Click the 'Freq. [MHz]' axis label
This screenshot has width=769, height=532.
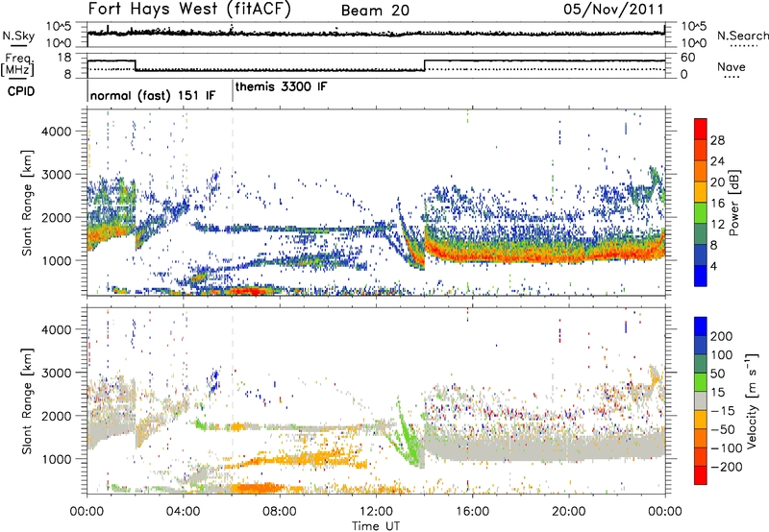pos(18,64)
